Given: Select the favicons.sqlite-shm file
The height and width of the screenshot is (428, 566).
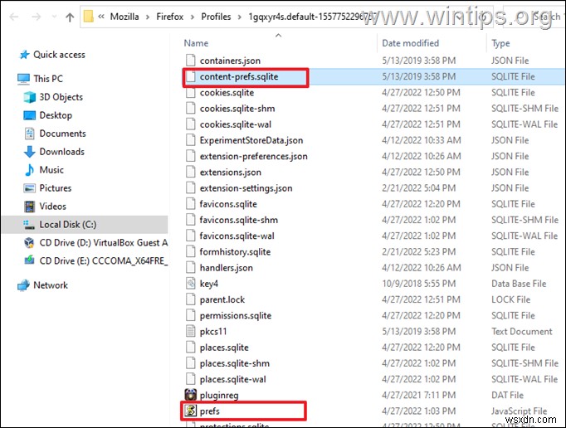Looking at the screenshot, I should (239, 220).
